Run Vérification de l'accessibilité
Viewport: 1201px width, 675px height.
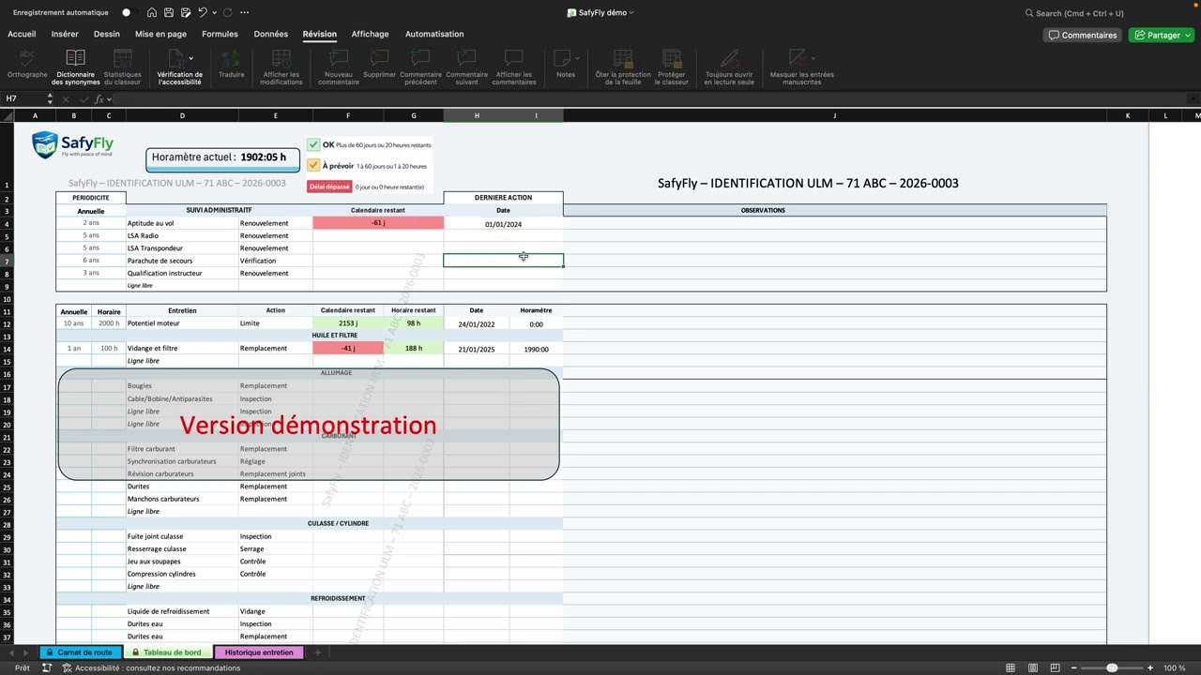coord(179,67)
